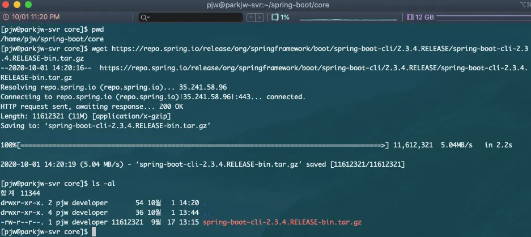531x237 pixels.
Task: Click the yellow minimize window button
Action: (x=17, y=5)
